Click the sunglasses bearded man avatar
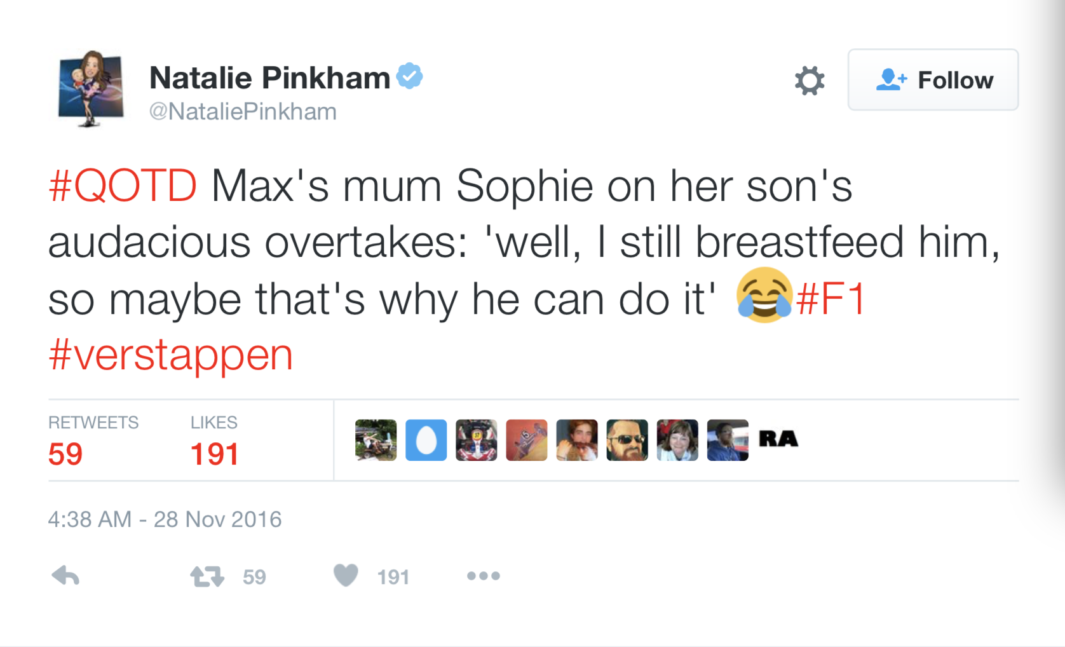Screen dimensions: 1065x647 [x=627, y=440]
